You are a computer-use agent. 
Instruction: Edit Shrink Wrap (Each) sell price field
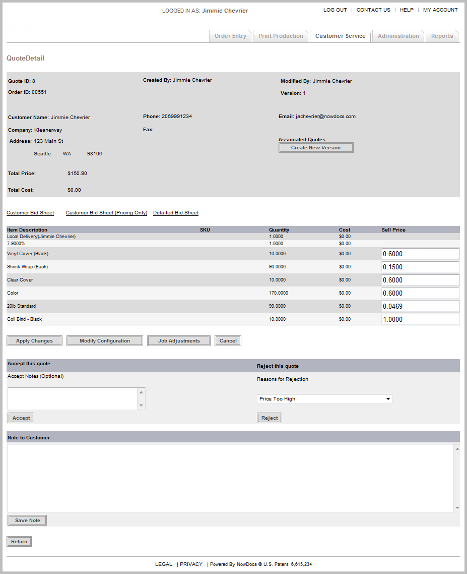[420, 267]
